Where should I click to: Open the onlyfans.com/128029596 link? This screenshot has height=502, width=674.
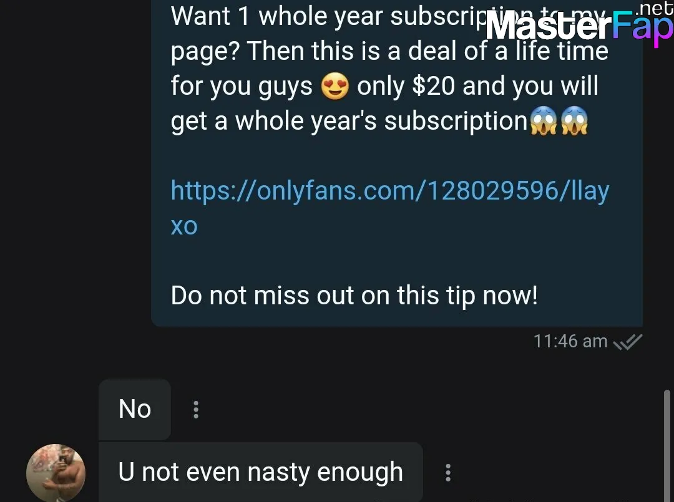click(x=390, y=190)
